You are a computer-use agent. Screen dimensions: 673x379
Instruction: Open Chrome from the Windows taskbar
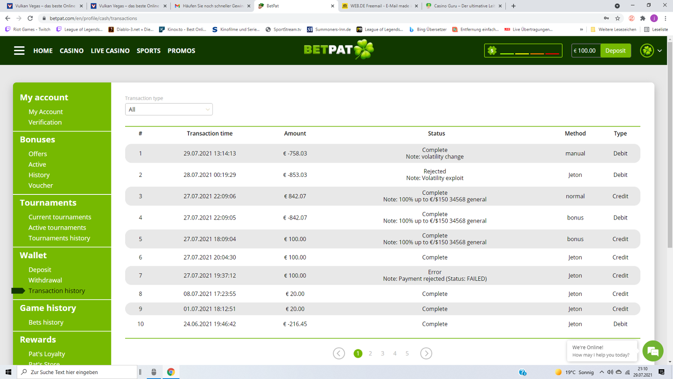[x=171, y=372]
